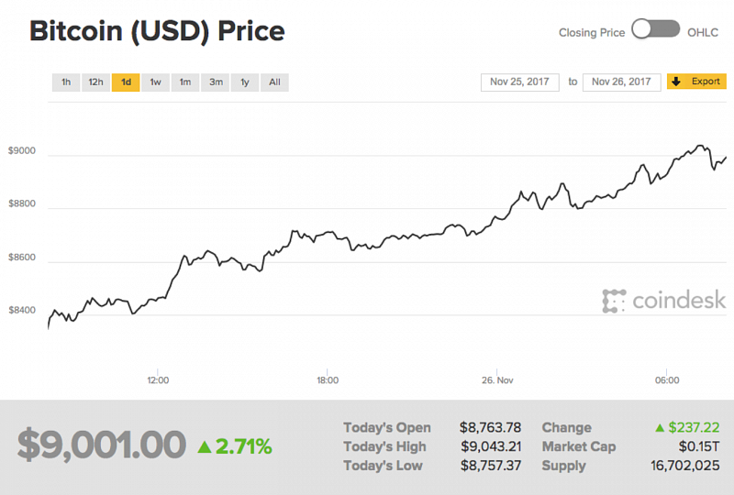
Task: Click the download arrow icon on Export
Action: [676, 82]
